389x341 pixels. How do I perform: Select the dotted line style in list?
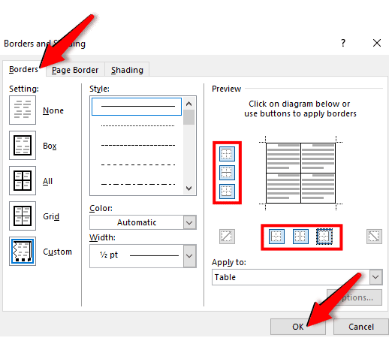[x=137, y=125]
